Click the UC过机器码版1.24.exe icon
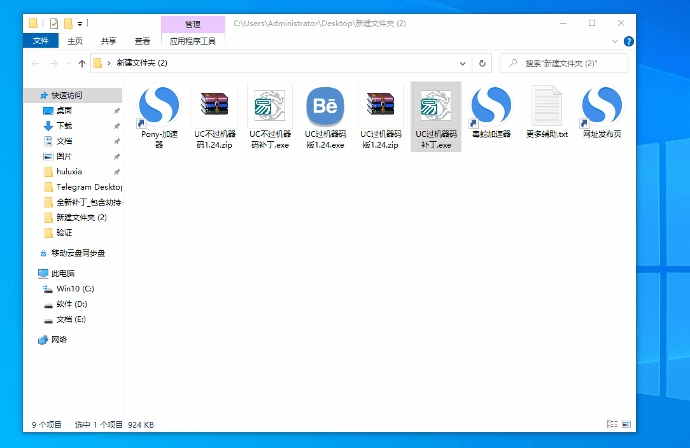The image size is (690, 448). click(325, 106)
